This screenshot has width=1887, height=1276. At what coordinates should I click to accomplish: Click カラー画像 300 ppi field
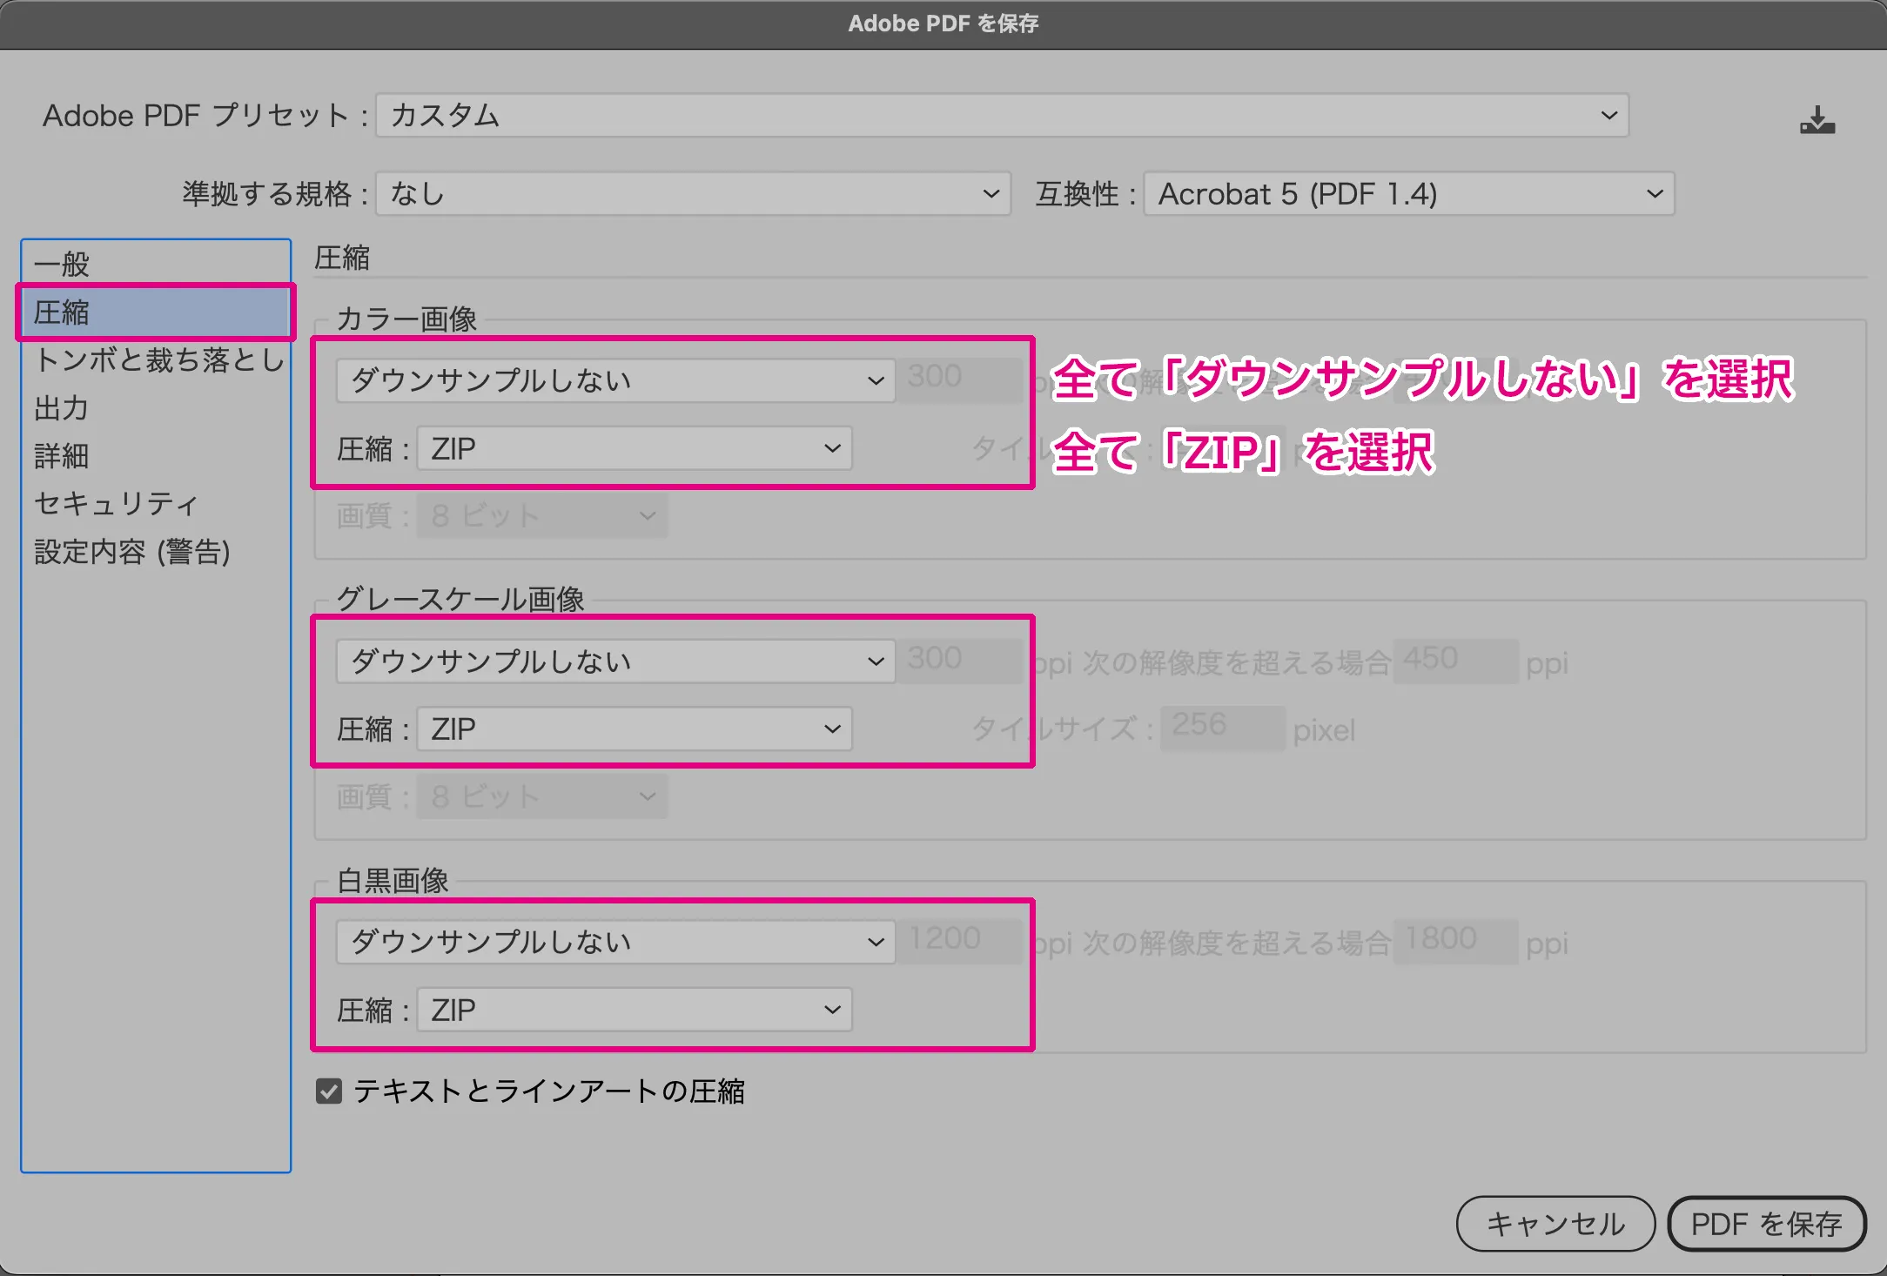(960, 380)
